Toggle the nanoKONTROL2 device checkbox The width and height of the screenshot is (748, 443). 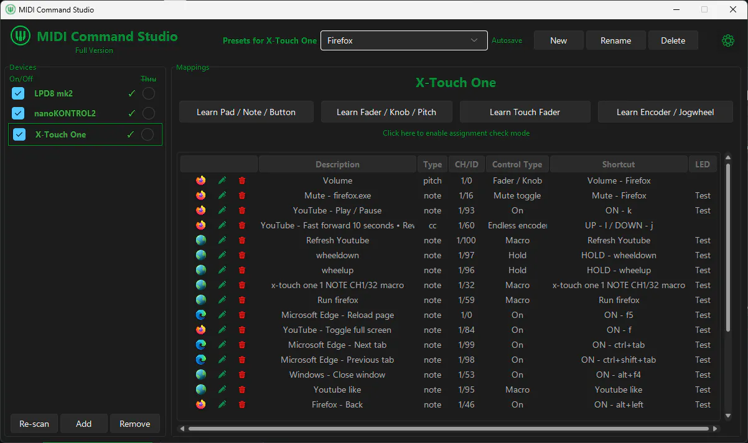click(x=19, y=113)
